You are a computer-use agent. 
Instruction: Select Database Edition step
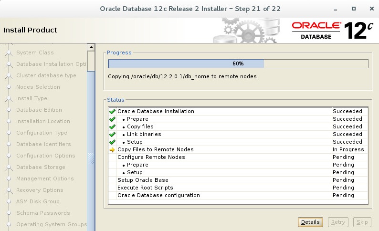click(x=39, y=110)
